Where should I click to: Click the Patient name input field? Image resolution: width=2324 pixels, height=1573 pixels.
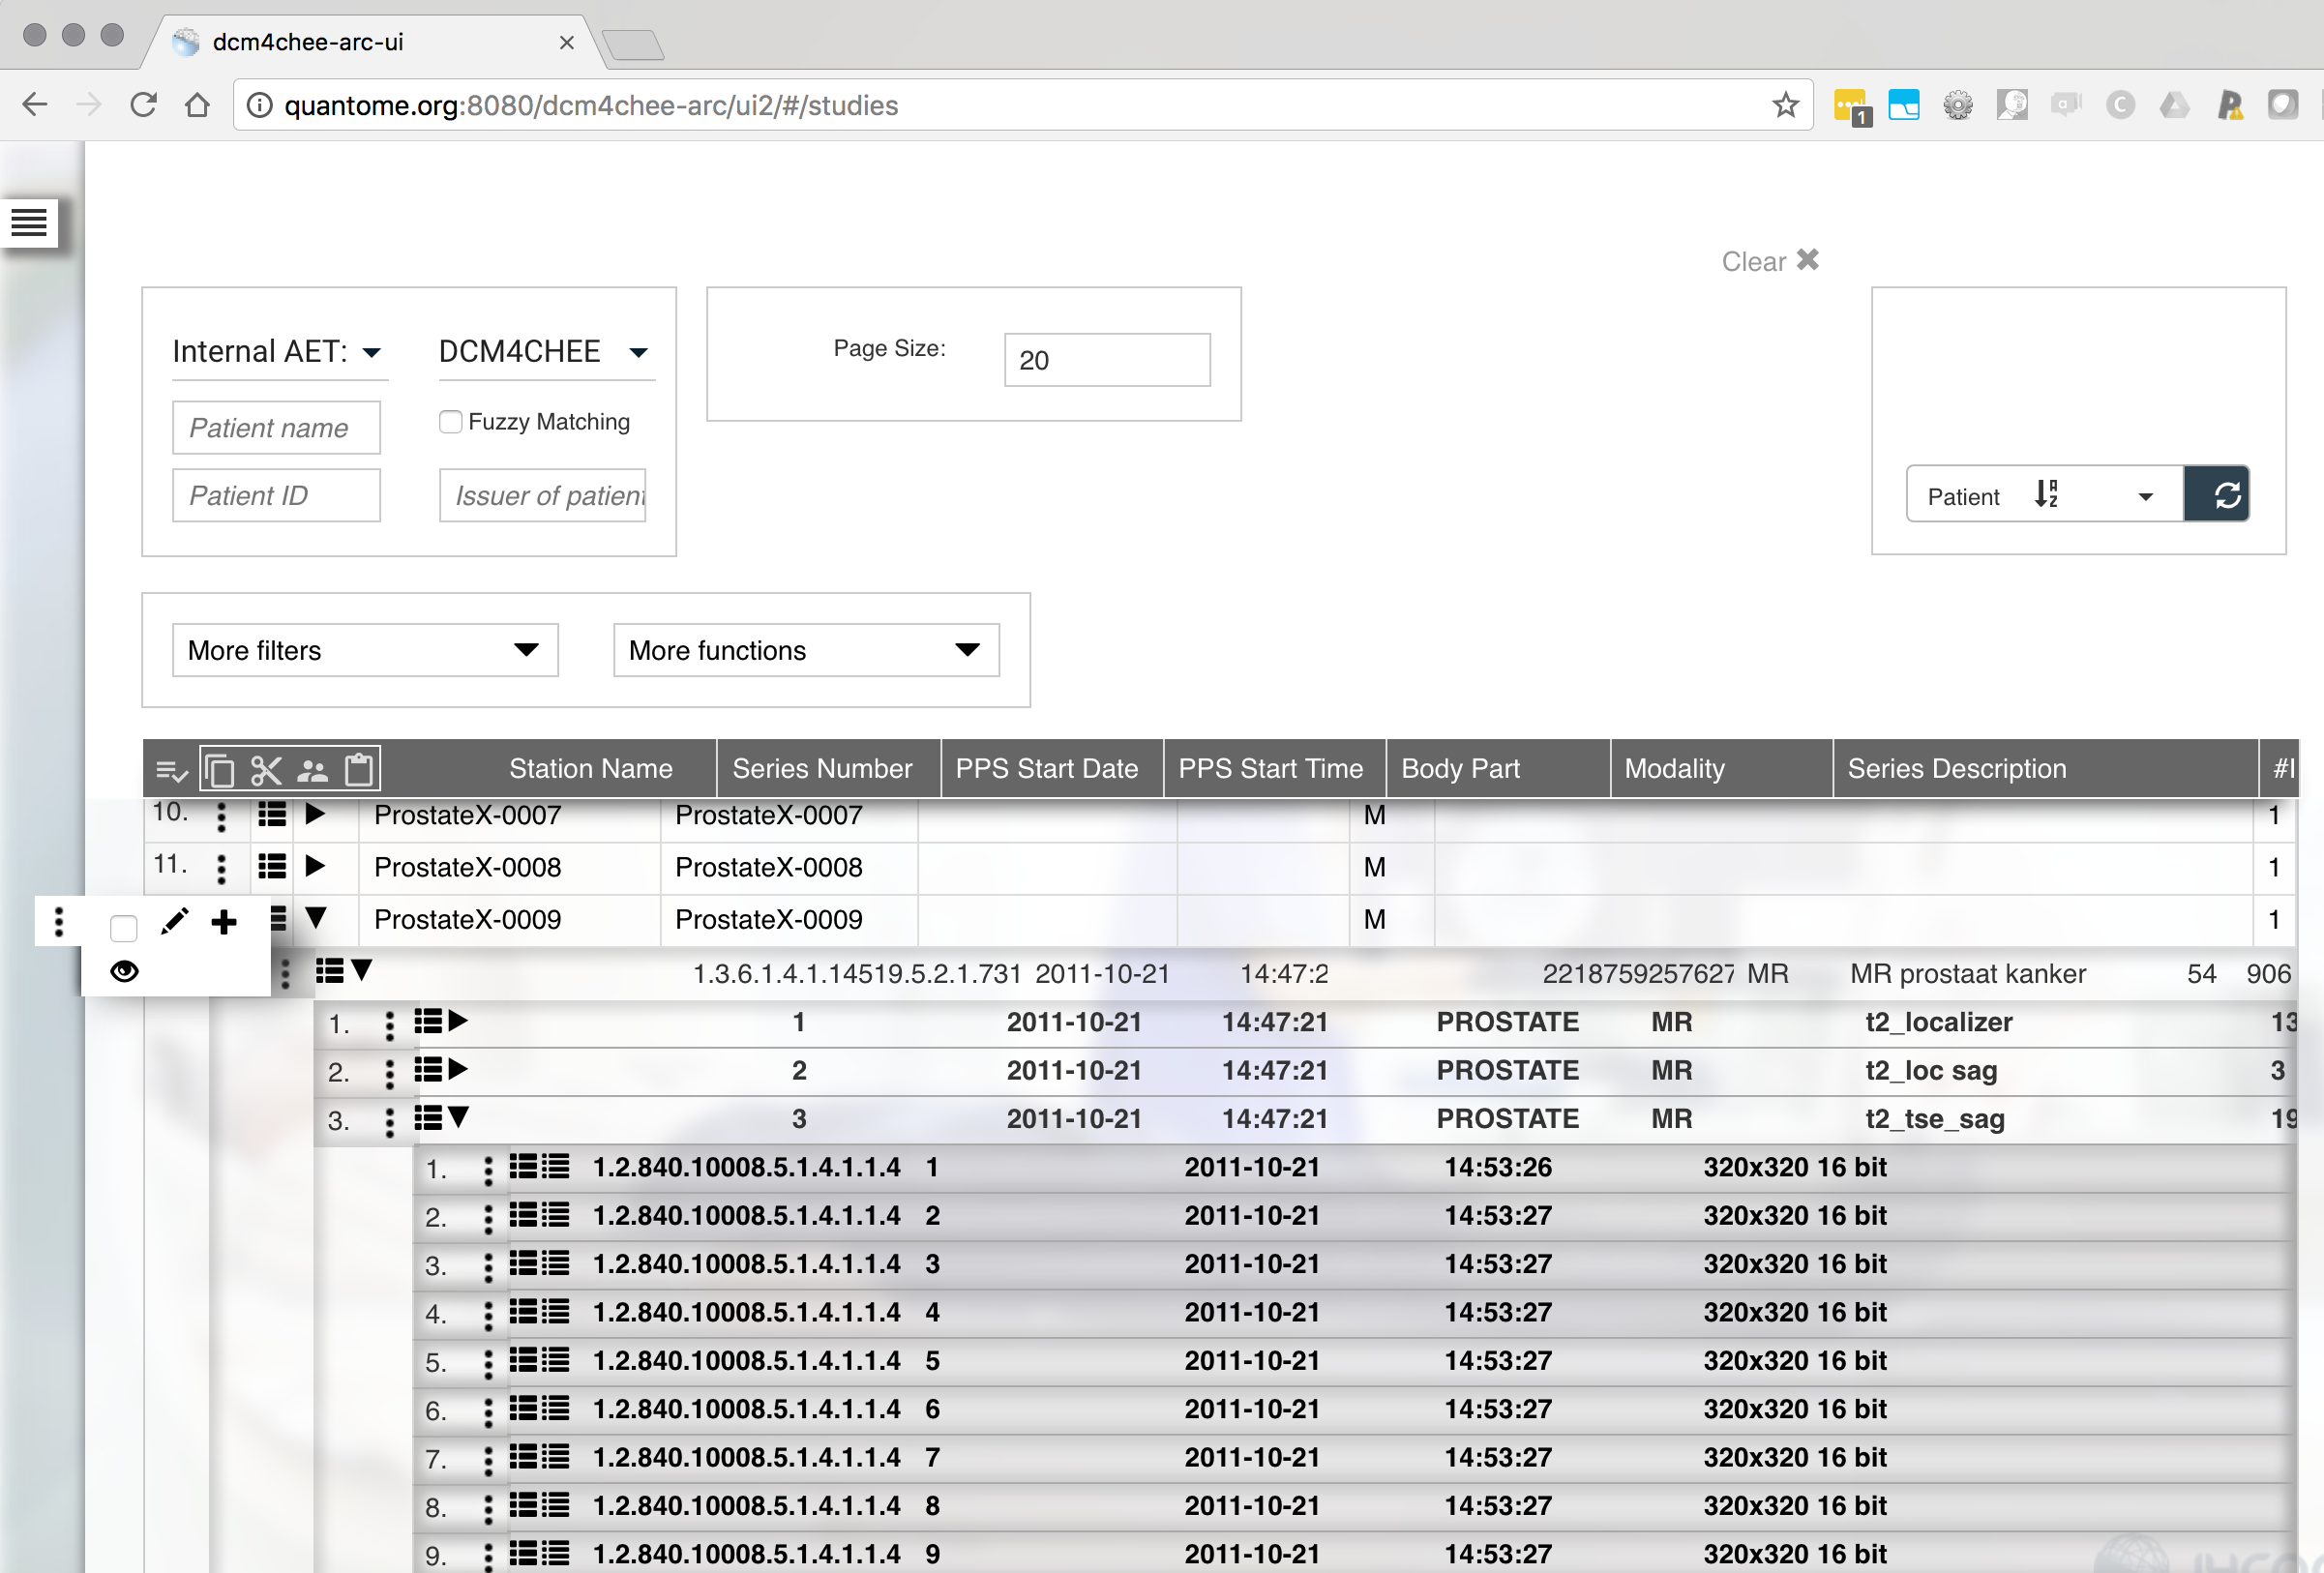tap(276, 428)
